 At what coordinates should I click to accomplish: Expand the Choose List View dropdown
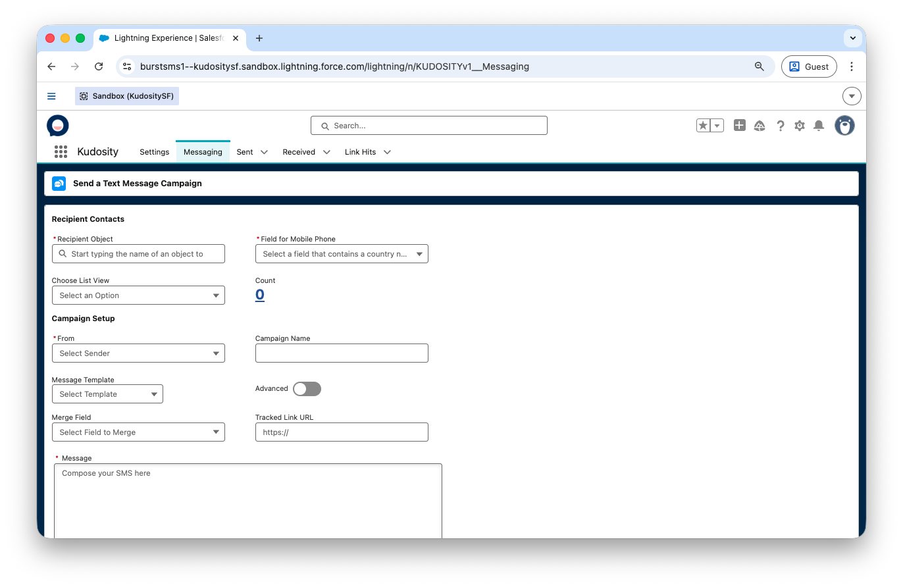138,295
